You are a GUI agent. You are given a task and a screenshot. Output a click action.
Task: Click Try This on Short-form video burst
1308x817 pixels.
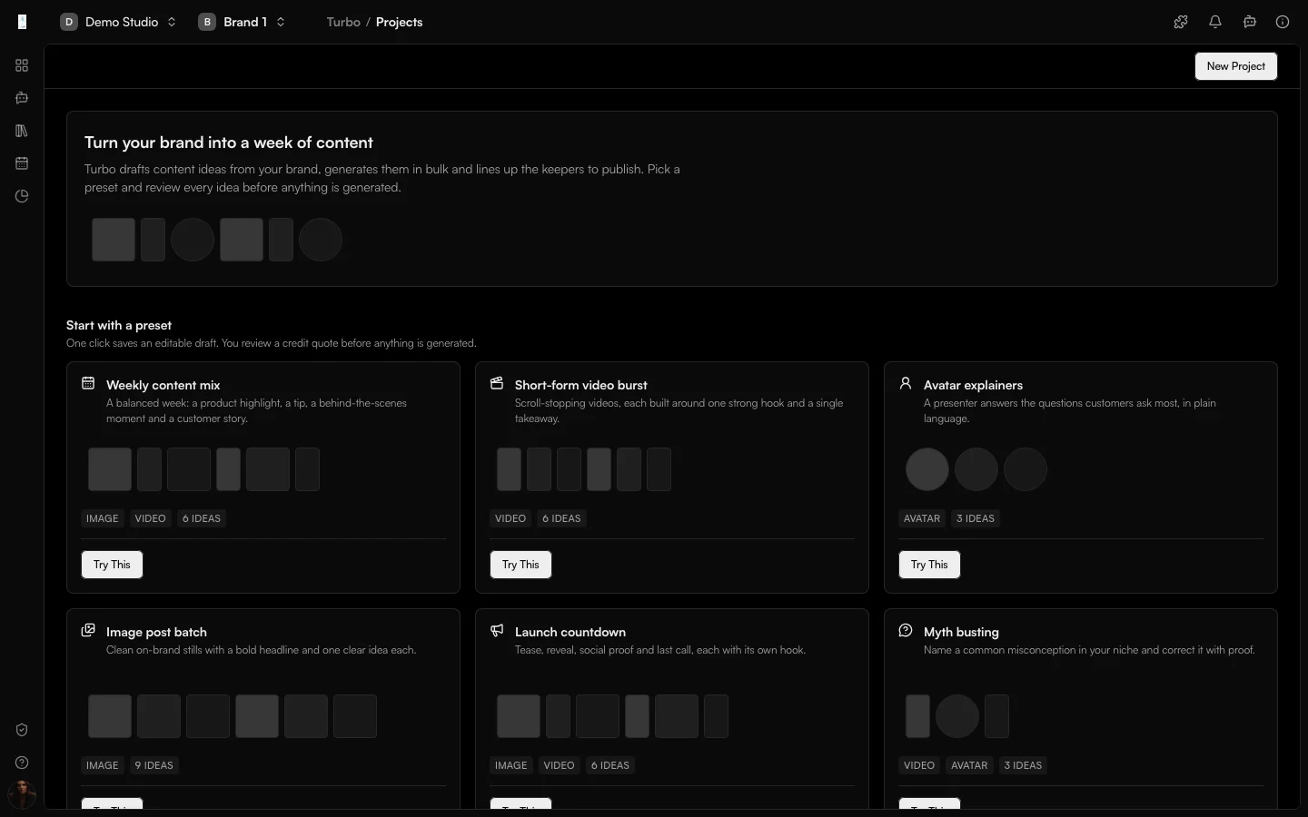[x=520, y=565]
